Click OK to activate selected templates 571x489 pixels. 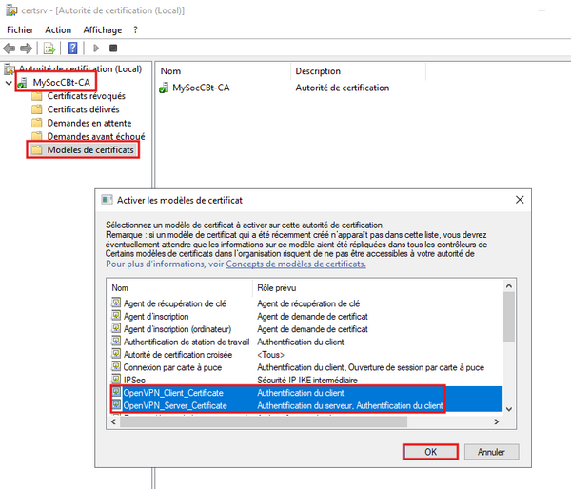pos(430,451)
